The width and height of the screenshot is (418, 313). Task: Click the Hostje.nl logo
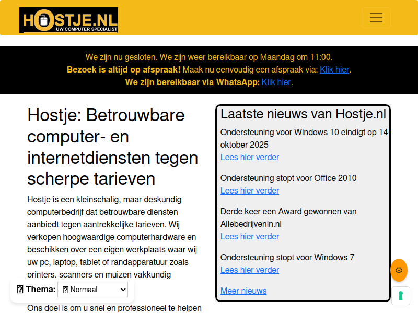68,20
